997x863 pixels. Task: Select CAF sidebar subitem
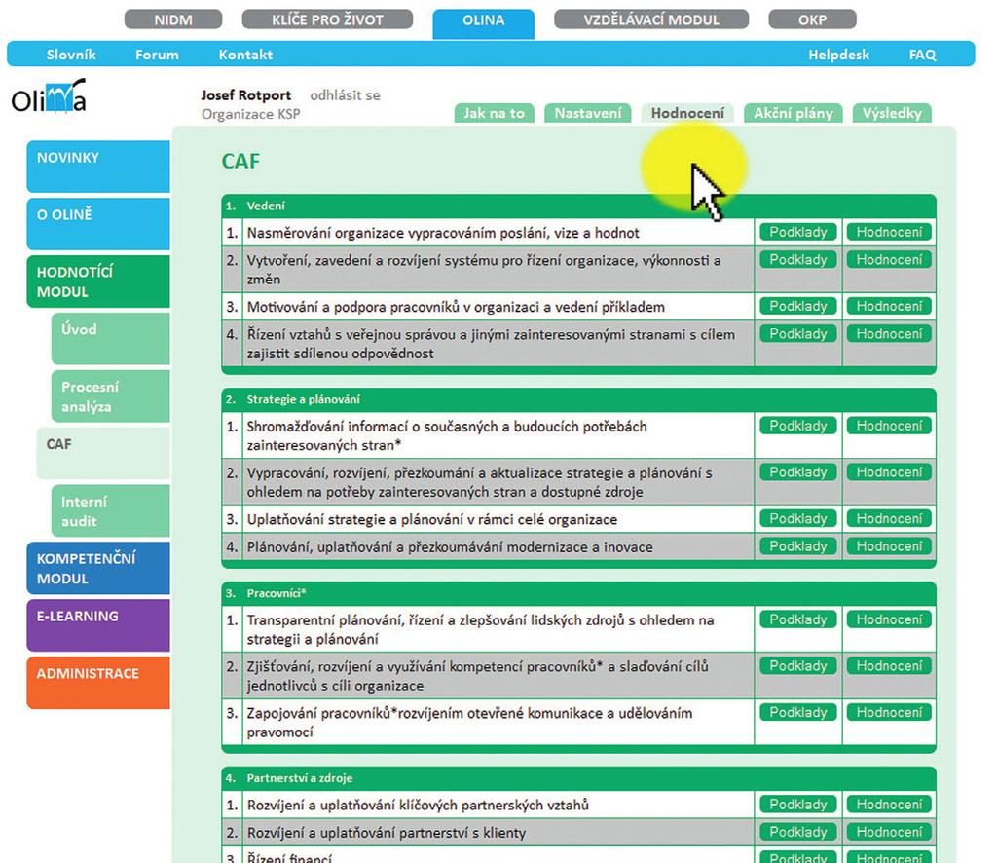tap(103, 453)
